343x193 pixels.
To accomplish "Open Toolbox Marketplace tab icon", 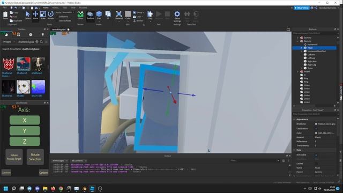I will click(6, 34).
